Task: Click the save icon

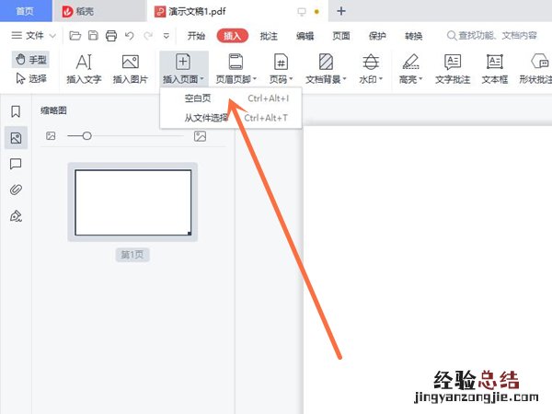Action: (93, 36)
